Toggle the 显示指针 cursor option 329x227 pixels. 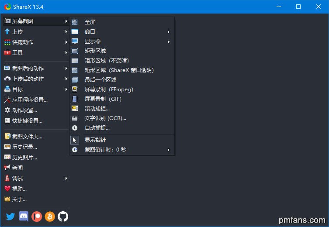point(122,140)
